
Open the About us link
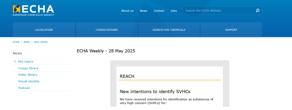pyautogui.click(x=127, y=11)
